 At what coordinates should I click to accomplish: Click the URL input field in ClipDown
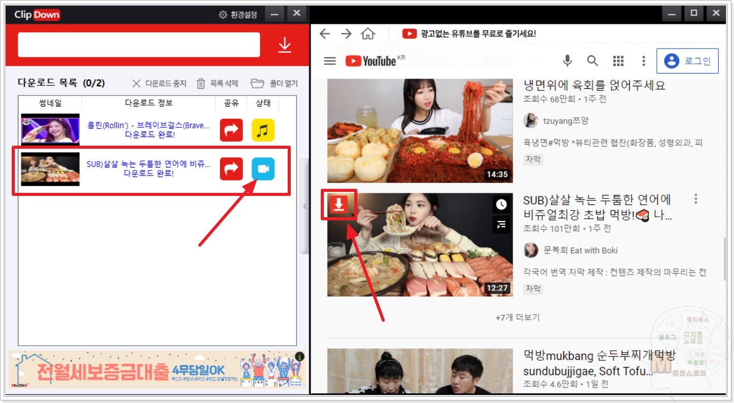139,45
